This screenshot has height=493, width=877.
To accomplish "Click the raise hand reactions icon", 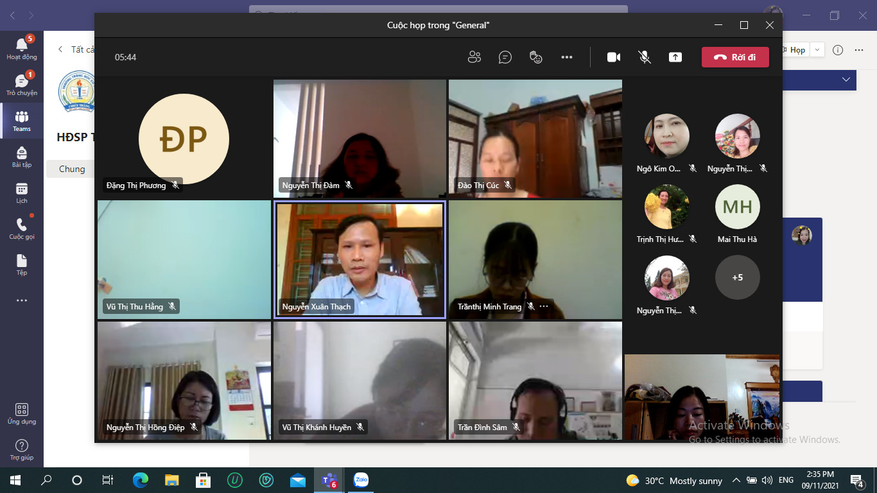I will [x=536, y=57].
